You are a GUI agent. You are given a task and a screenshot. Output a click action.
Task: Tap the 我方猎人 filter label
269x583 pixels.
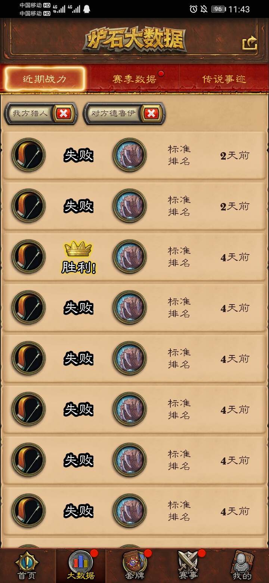[x=30, y=113]
